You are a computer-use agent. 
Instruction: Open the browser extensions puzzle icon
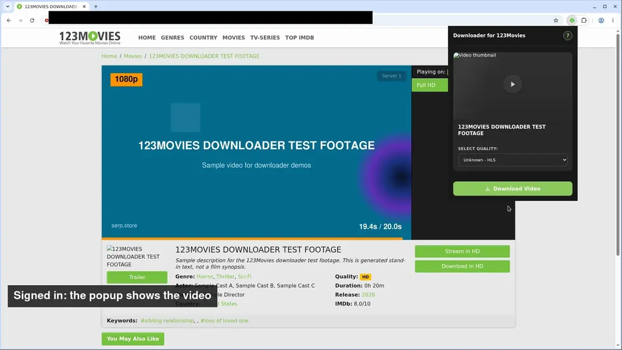point(584,21)
